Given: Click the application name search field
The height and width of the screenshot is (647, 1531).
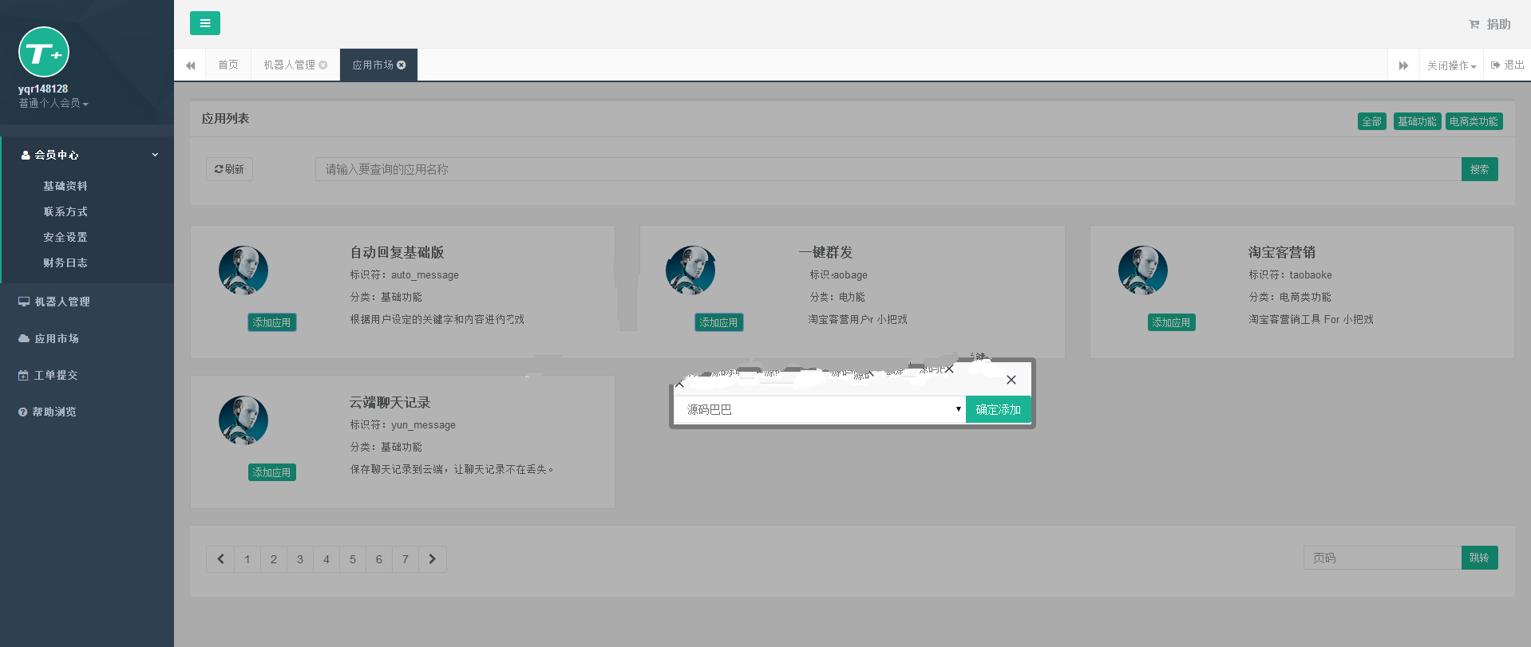Looking at the screenshot, I should [888, 169].
